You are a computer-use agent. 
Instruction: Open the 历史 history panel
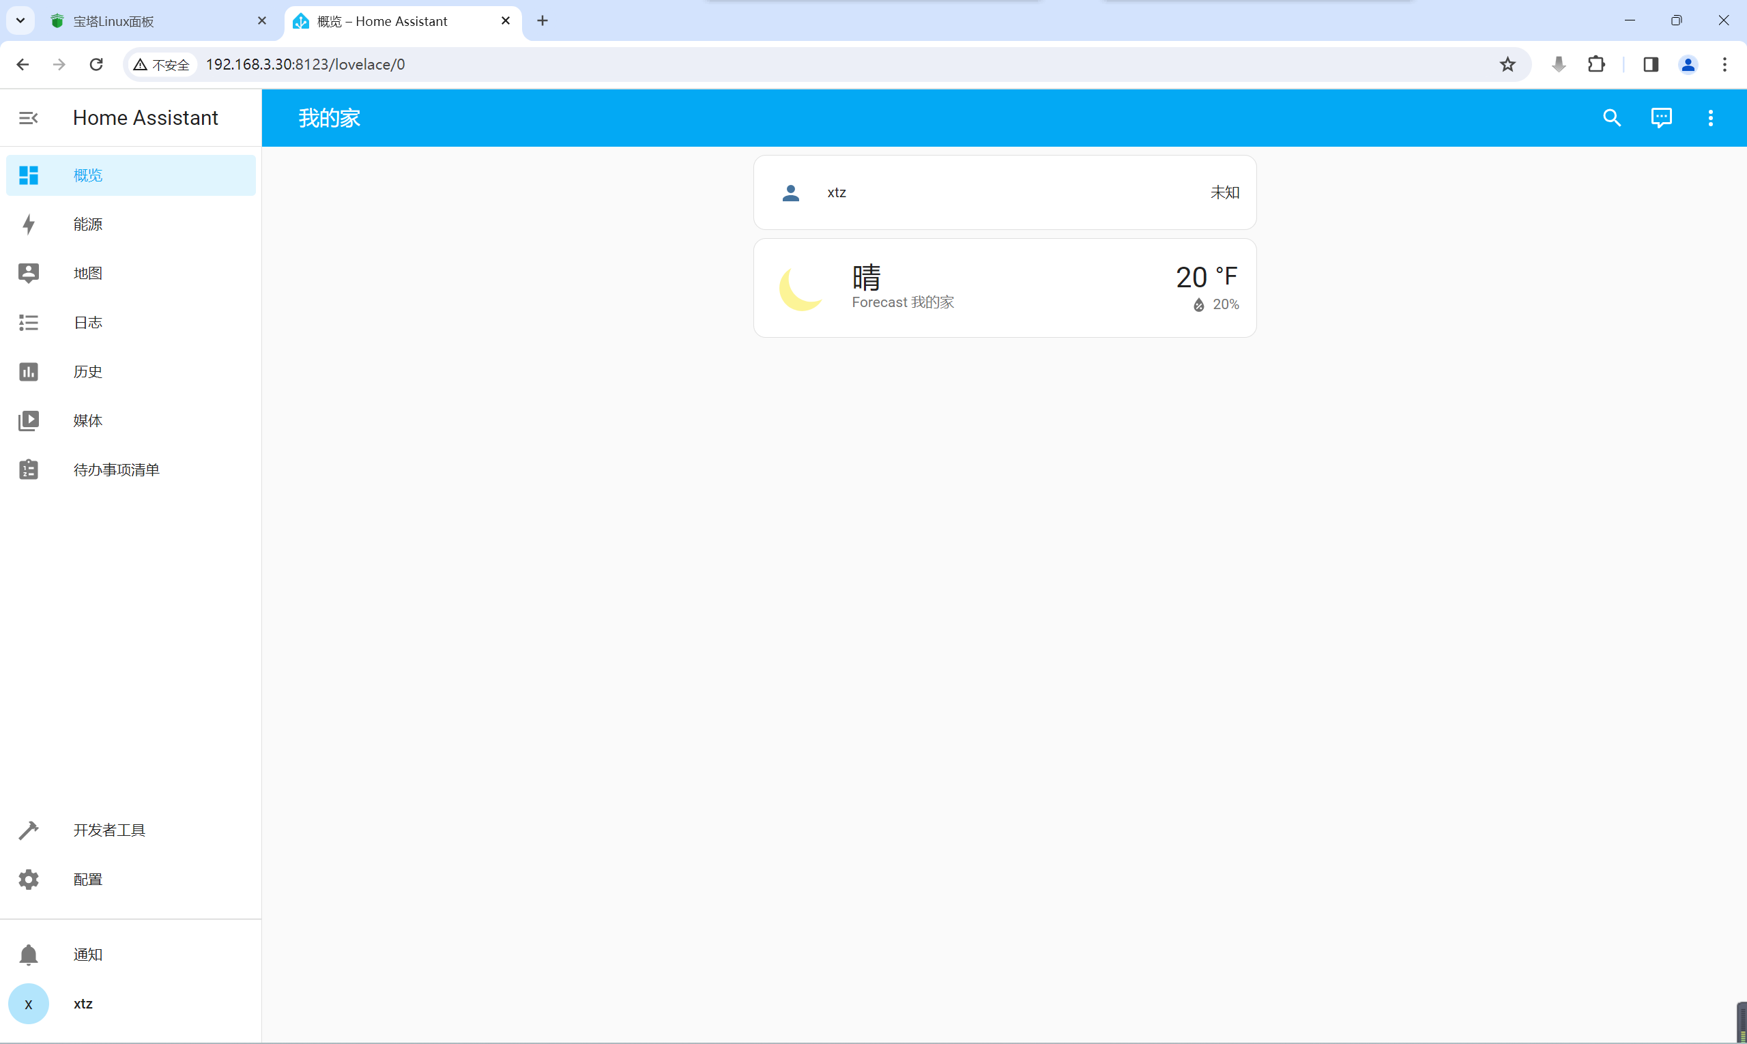88,371
